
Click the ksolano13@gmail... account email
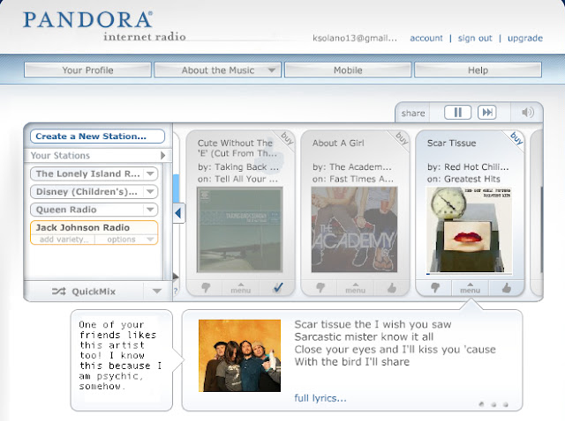point(355,38)
